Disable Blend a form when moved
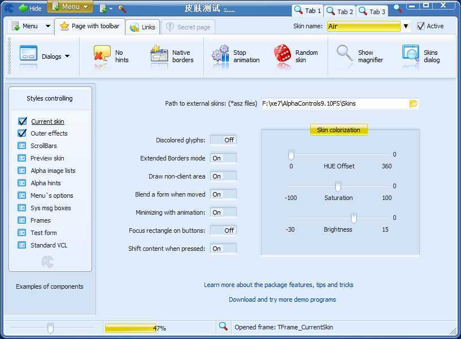461x339 pixels. 223,194
